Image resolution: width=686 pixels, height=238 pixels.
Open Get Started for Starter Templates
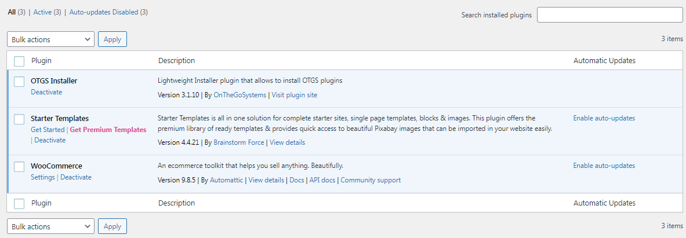48,130
